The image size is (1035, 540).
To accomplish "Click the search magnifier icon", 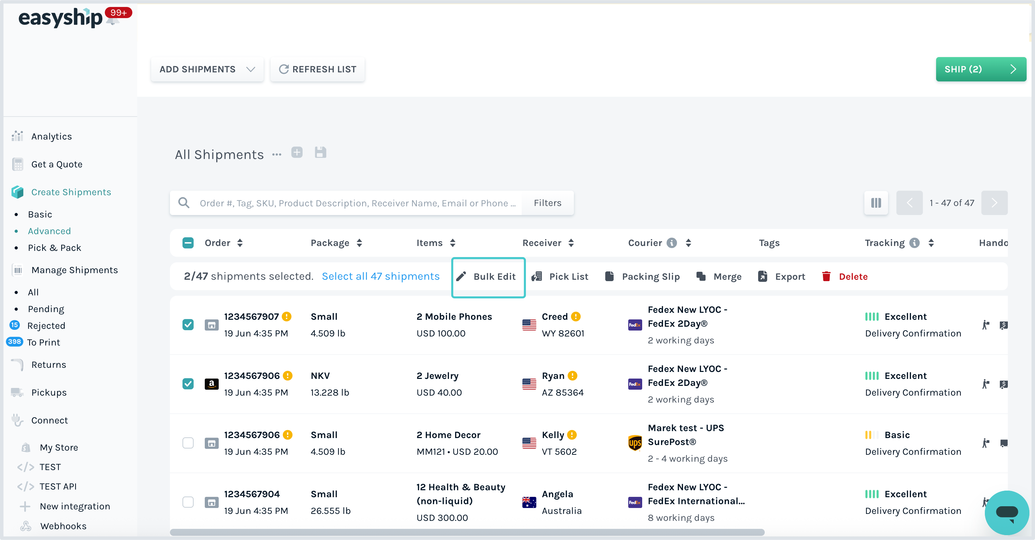I will click(184, 203).
